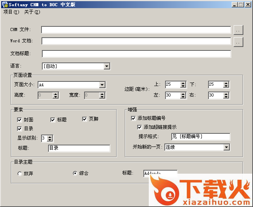This screenshot has width=253, height=207.
Task: Click the 右 margin field showing 30
Action: pyautogui.click(x=216, y=95)
